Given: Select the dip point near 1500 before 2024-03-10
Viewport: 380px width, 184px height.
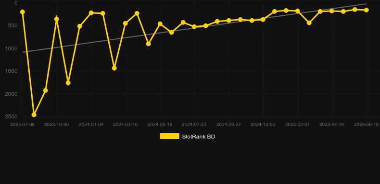Looking at the screenshot, I should [x=114, y=69].
